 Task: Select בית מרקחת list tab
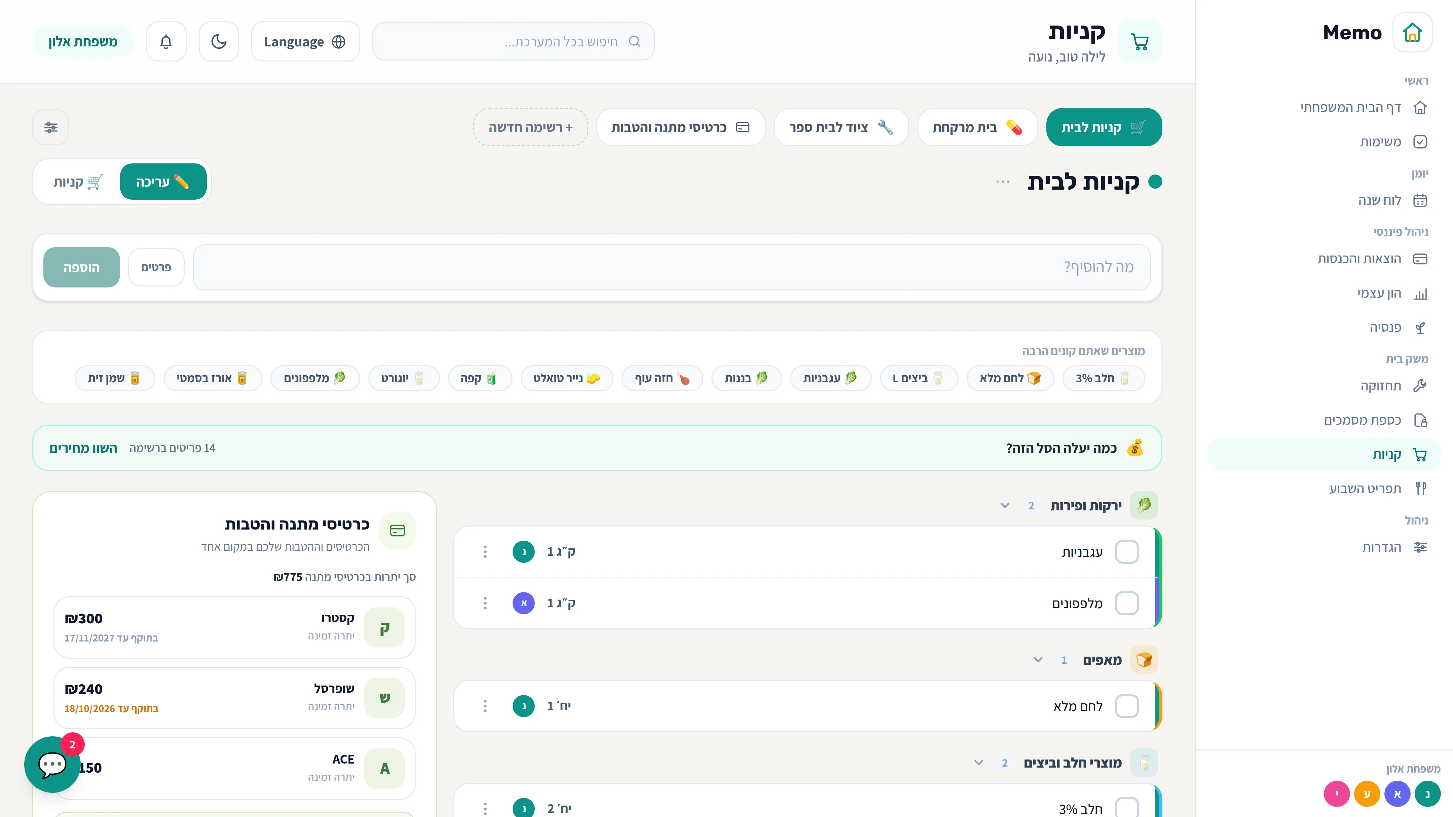(x=977, y=127)
